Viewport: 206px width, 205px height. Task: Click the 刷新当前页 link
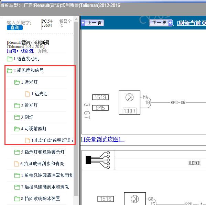pos(192,23)
